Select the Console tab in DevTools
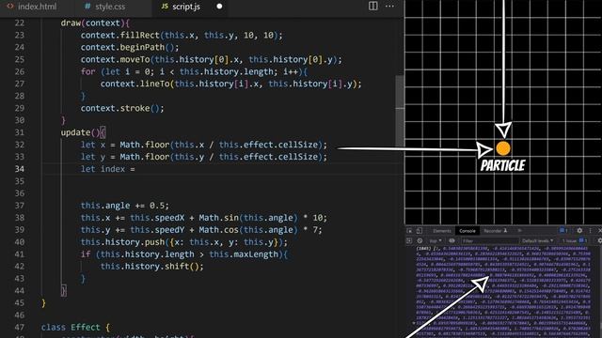Viewport: 602px width, 338px height. click(467, 231)
